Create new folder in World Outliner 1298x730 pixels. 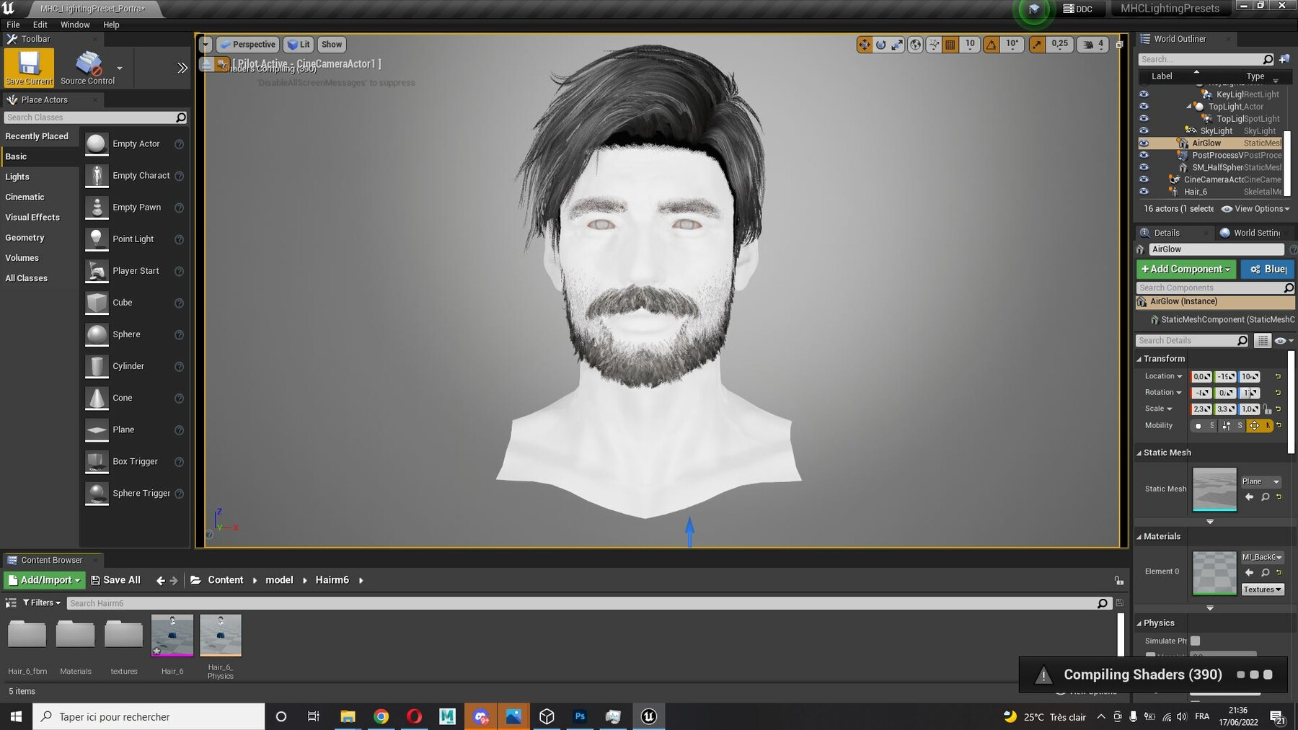pyautogui.click(x=1284, y=59)
